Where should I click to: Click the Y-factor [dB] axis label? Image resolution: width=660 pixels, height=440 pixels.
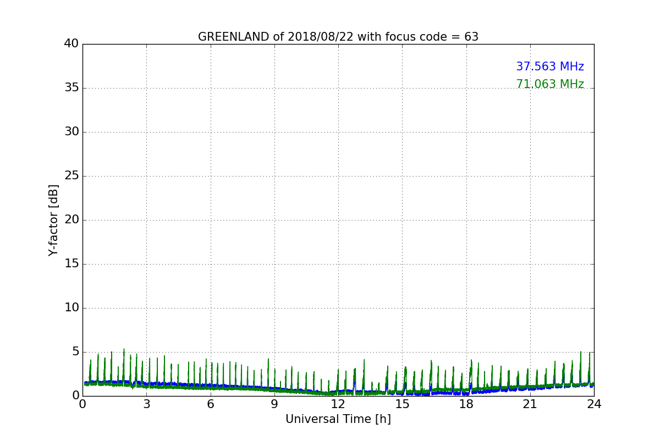click(x=53, y=220)
